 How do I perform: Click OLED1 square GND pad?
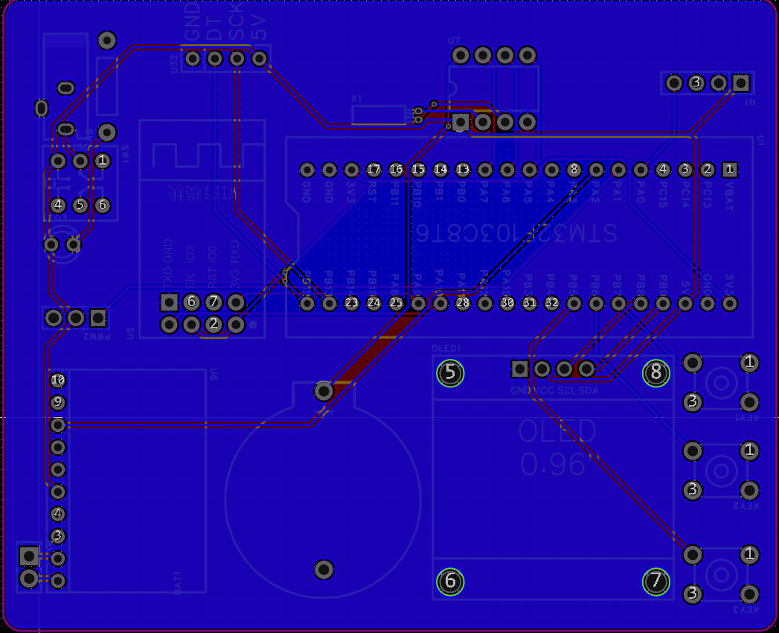pos(519,369)
